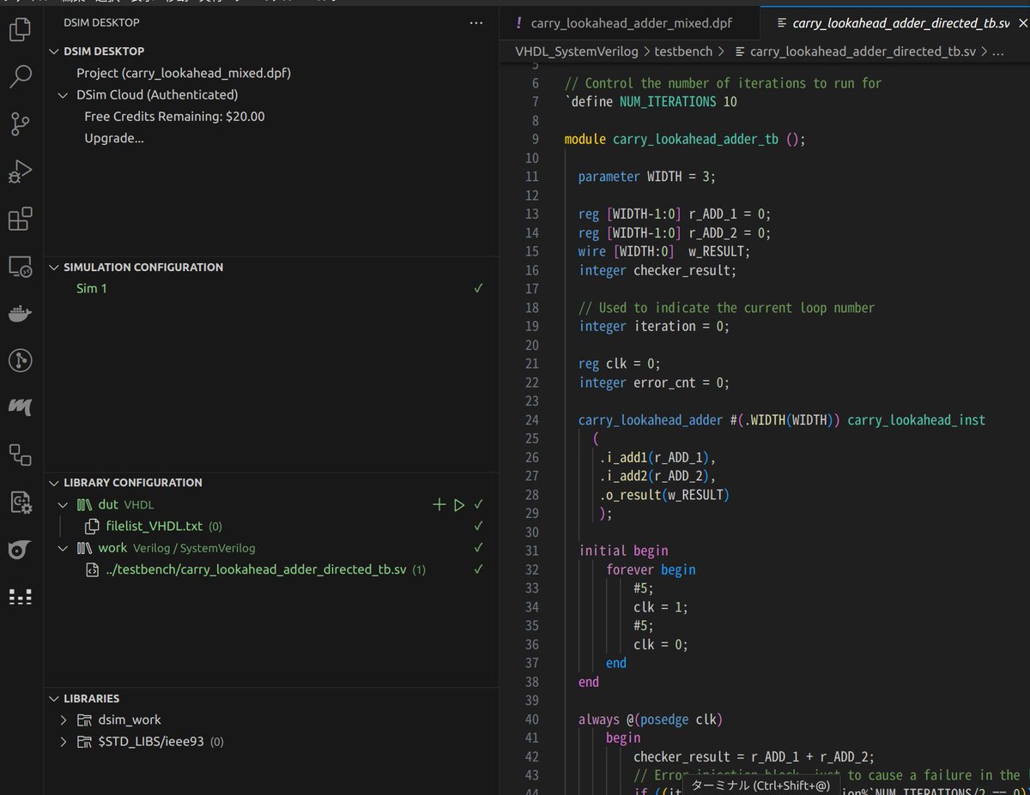The width and height of the screenshot is (1030, 795).
Task: Place cursor on "parameter WIDTH = 3;" line
Action: click(x=646, y=177)
